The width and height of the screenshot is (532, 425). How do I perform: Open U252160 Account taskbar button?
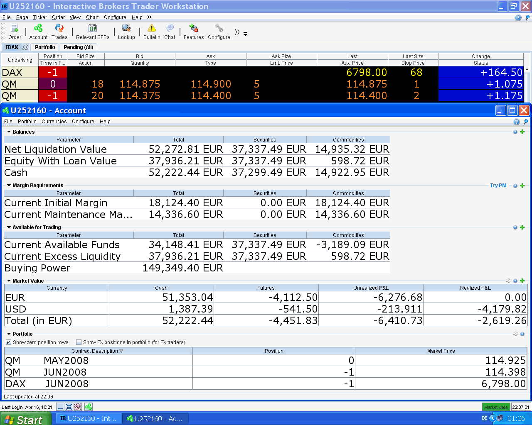[x=155, y=418]
